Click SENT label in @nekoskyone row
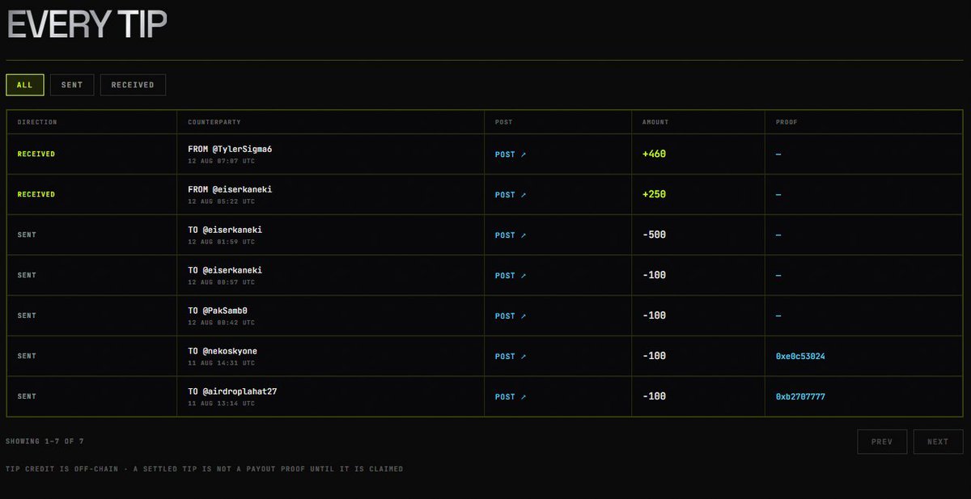The width and height of the screenshot is (971, 499). point(27,356)
